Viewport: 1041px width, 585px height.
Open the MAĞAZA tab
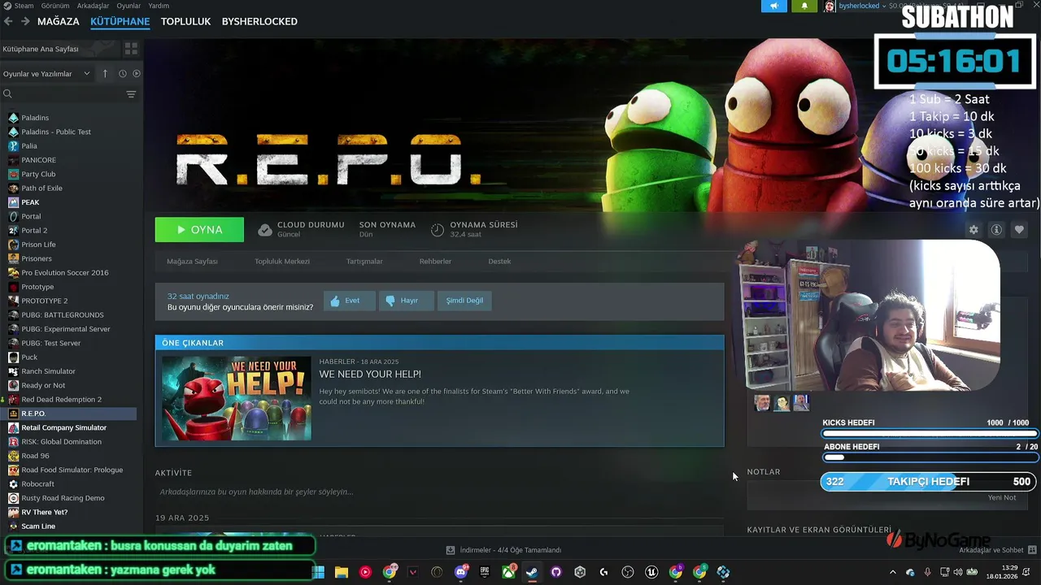click(x=59, y=21)
